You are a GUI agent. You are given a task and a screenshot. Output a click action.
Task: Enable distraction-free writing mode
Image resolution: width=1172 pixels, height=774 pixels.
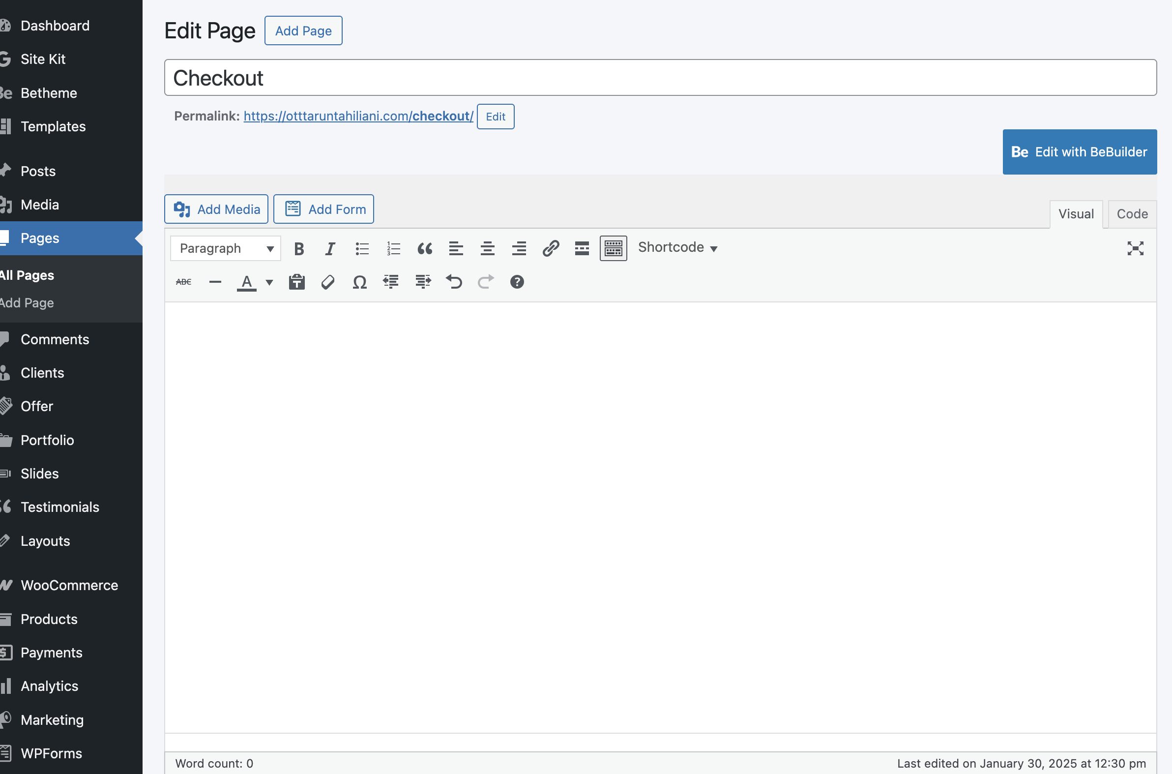(x=1135, y=248)
